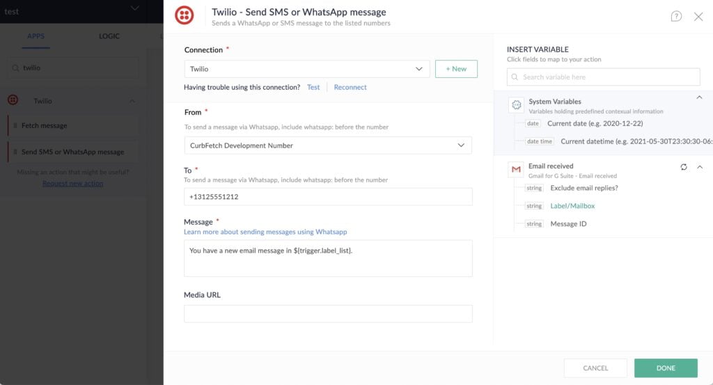Collapse the Twilio group in sidebar
This screenshot has width=713, height=385.
[x=132, y=101]
